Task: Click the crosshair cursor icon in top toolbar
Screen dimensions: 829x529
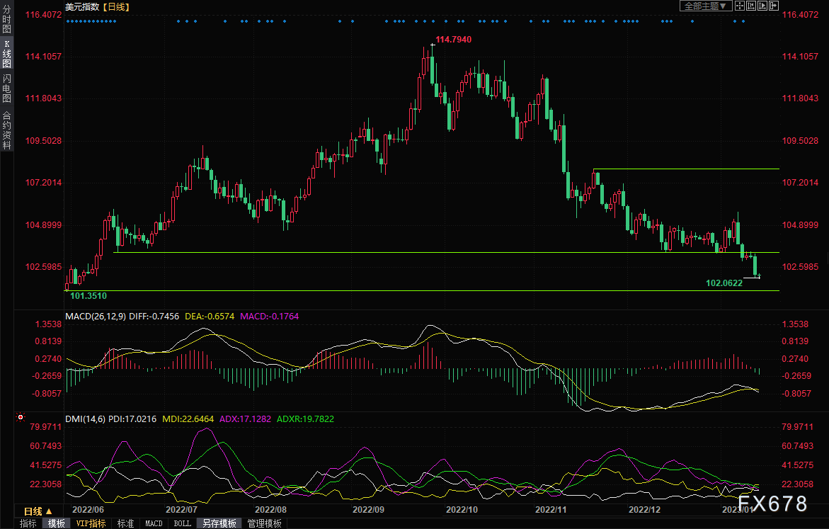Action: pos(740,6)
